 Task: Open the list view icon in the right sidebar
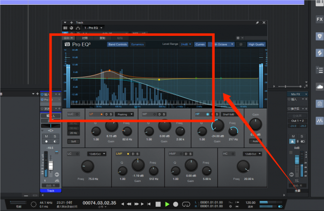[319, 70]
